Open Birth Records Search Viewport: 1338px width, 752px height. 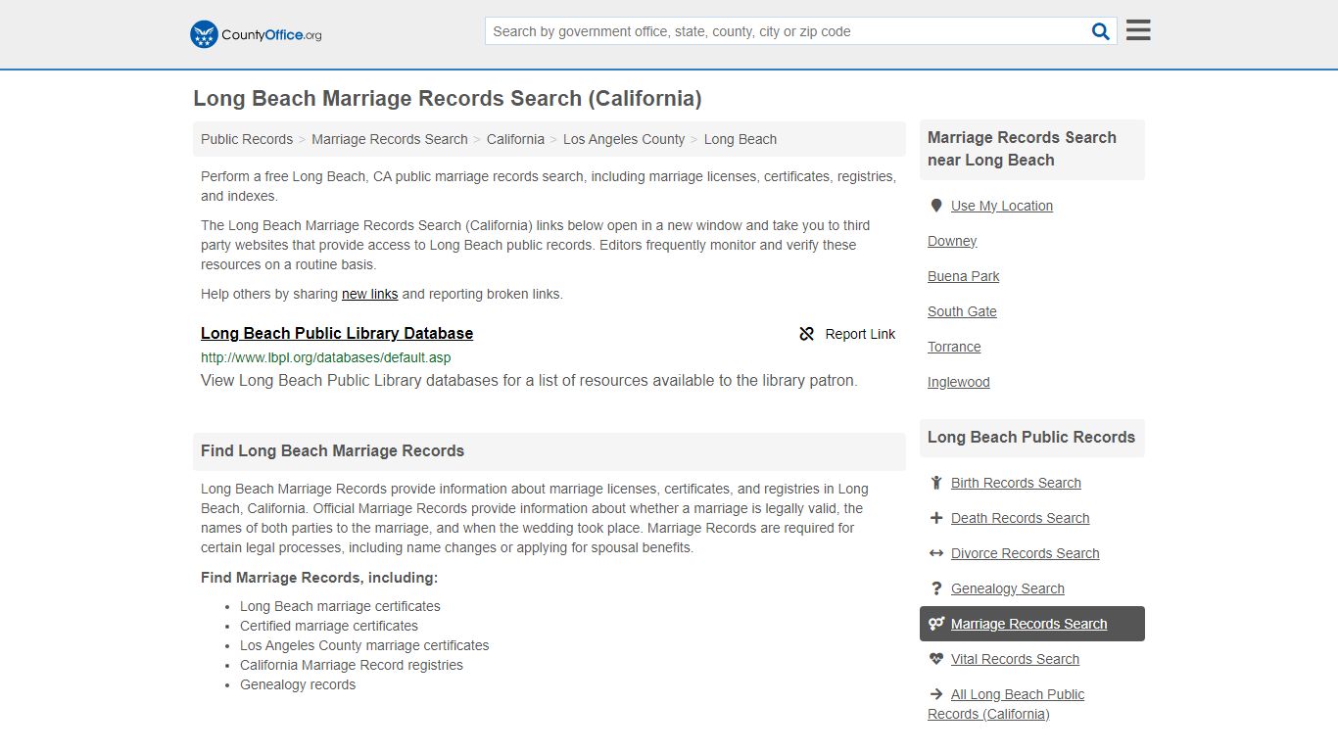click(x=1016, y=483)
